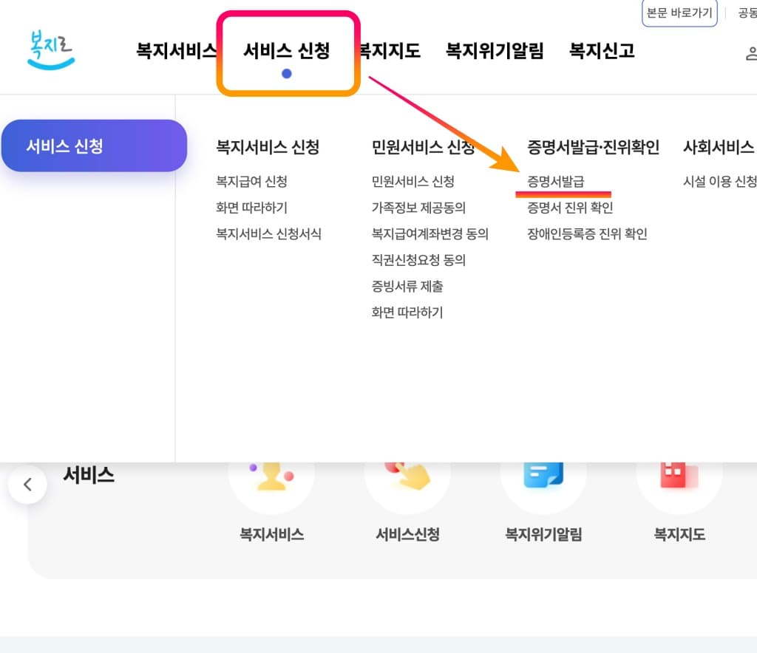The width and height of the screenshot is (757, 653).
Task: Click the 본문 바로가기 skip link
Action: pyautogui.click(x=679, y=13)
